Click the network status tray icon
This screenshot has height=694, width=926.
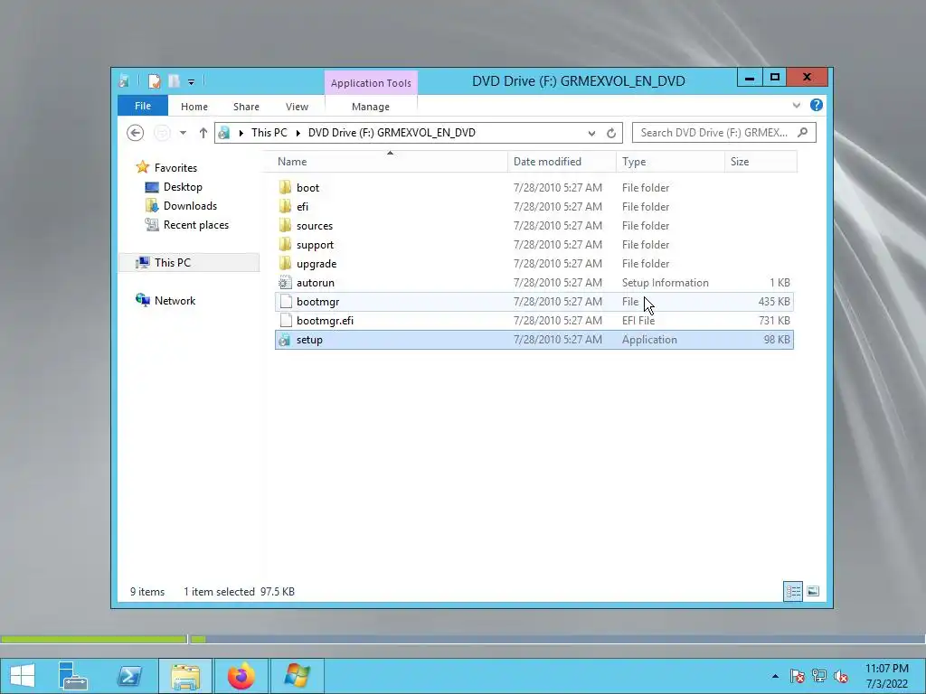point(819,676)
